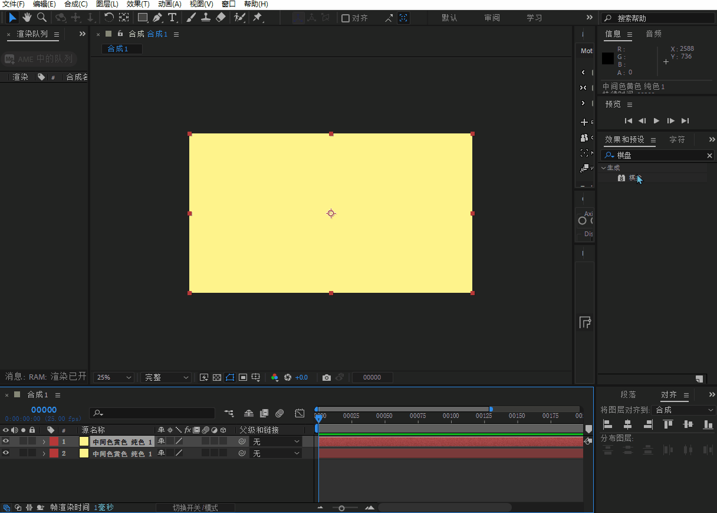Open the parent dropdown for layer 2
This screenshot has width=717, height=513.
coord(275,453)
